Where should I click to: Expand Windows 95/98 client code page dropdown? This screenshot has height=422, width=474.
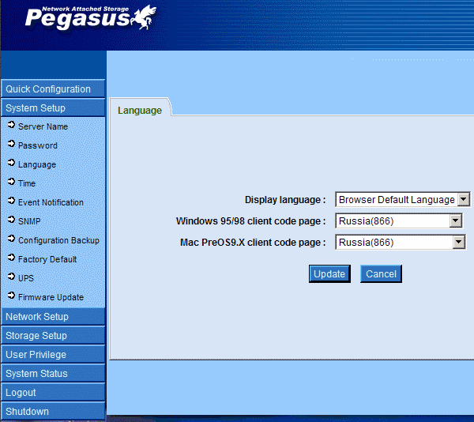tap(456, 221)
